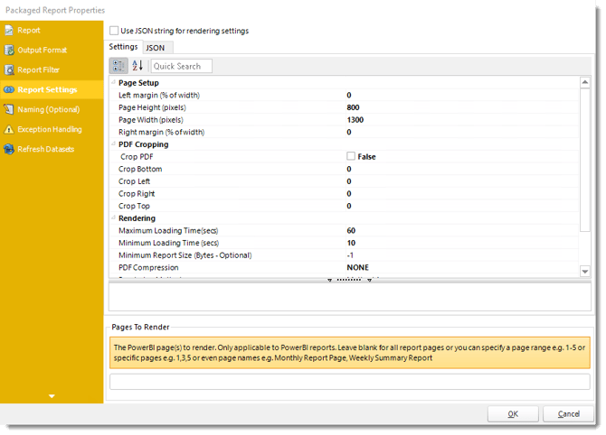The width and height of the screenshot is (606, 435).
Task: Select Minimum Loading Time value 10
Action: click(x=351, y=243)
